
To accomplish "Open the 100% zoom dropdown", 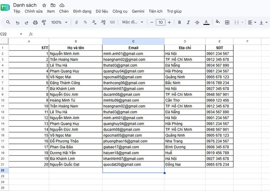I will [59, 22].
